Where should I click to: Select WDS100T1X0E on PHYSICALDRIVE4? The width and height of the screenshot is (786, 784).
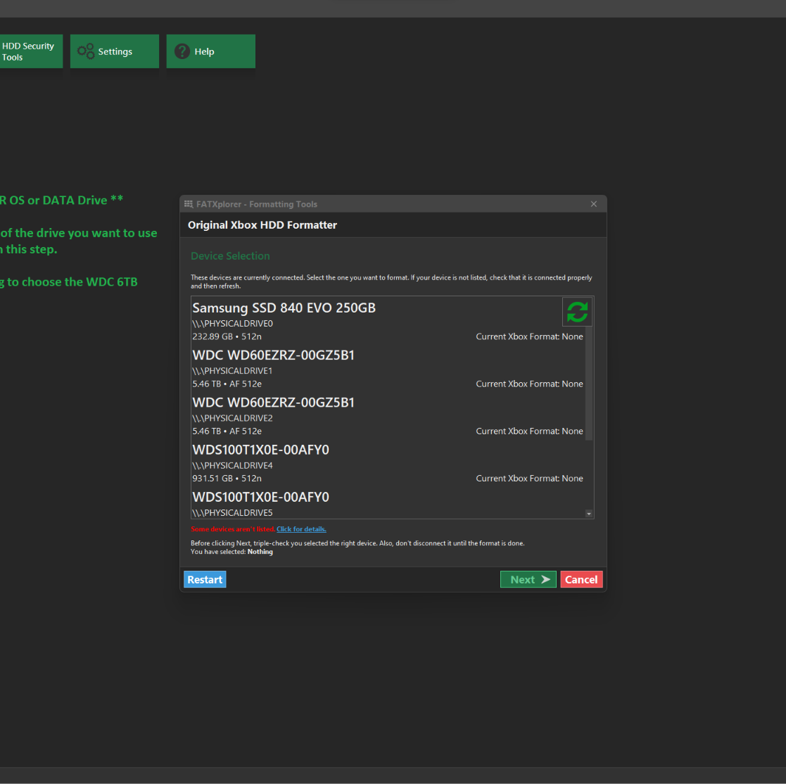(x=388, y=464)
